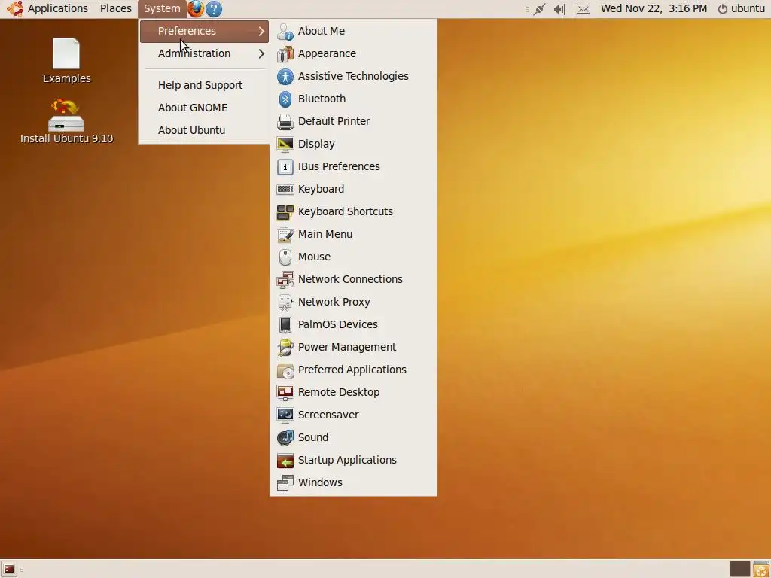The width and height of the screenshot is (771, 578).
Task: Click the PalmOS Devices icon
Action: 285,325
